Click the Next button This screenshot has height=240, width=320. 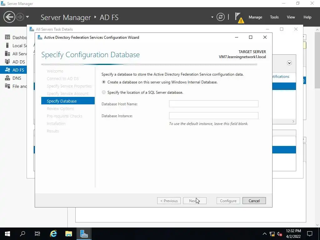(x=195, y=201)
